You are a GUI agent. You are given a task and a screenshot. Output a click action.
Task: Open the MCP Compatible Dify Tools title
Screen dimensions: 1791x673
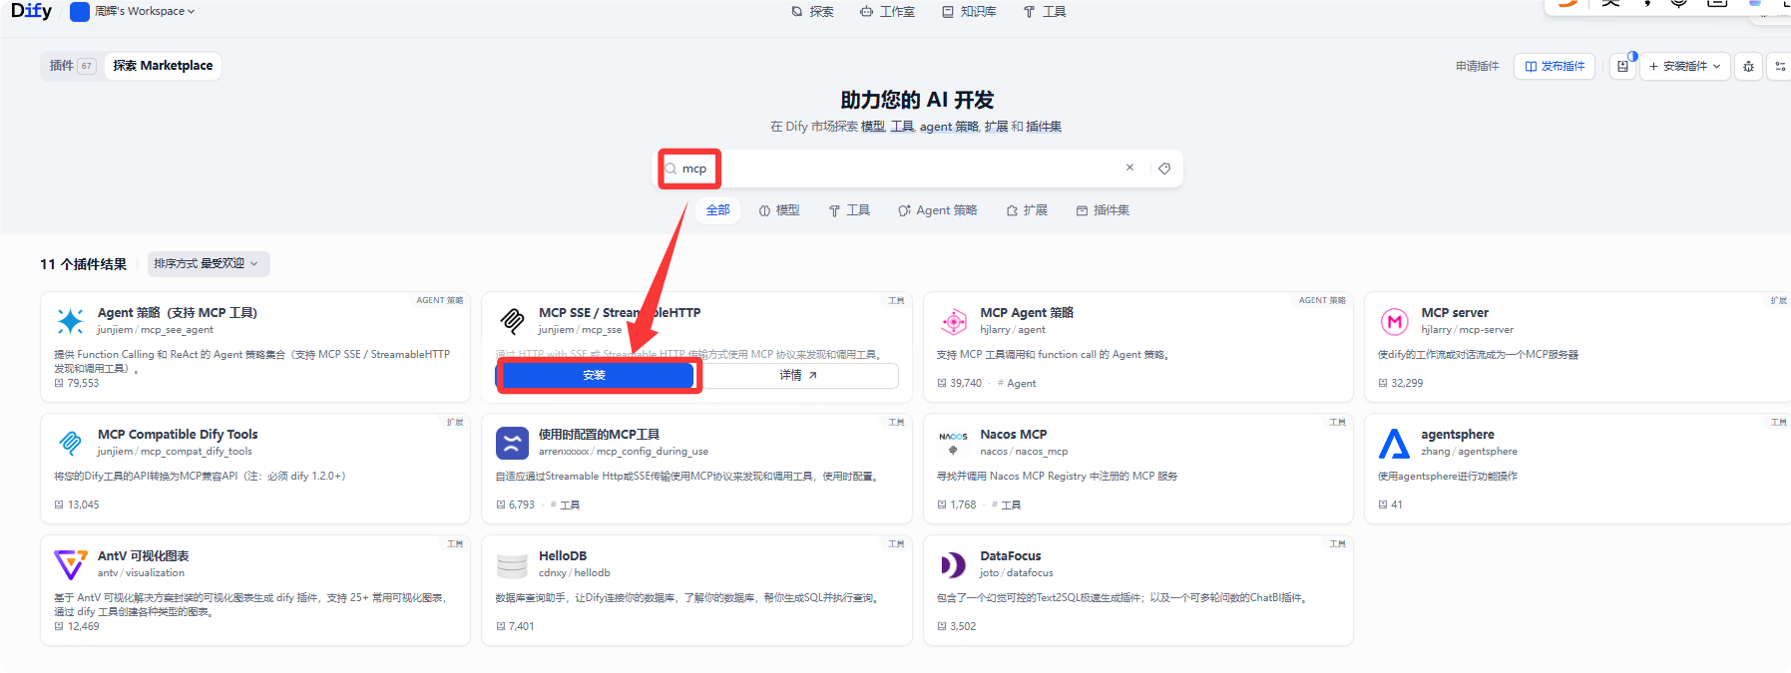coord(178,435)
